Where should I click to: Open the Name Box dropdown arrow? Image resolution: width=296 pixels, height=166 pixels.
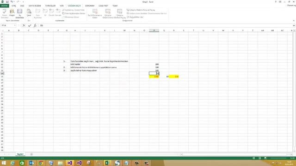pos(15,25)
